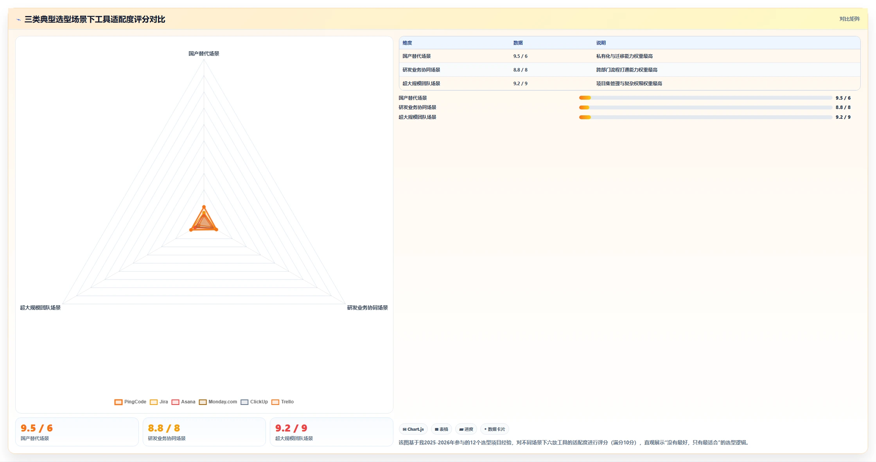Toggle ClickUp dataset in chart legend
876x462 pixels.
click(x=254, y=402)
